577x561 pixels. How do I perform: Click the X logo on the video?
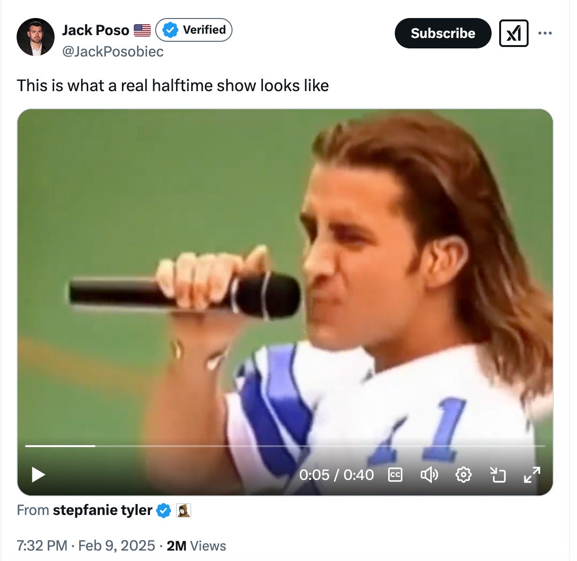(514, 33)
